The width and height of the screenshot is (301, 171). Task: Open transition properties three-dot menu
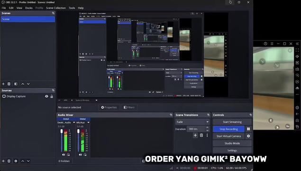click(x=207, y=135)
